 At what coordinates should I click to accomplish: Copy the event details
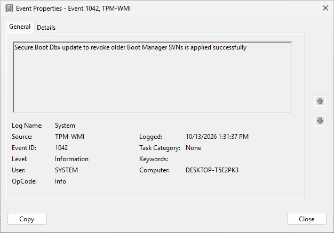[27, 219]
